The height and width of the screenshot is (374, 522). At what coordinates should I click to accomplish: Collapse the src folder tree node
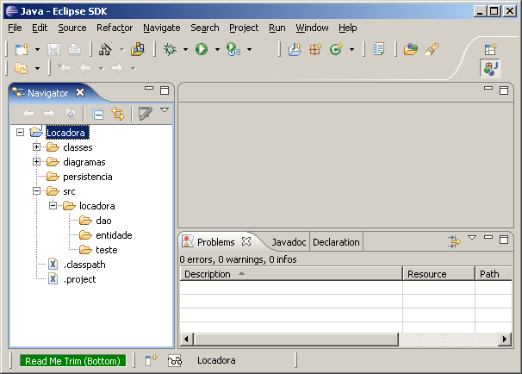tap(37, 191)
